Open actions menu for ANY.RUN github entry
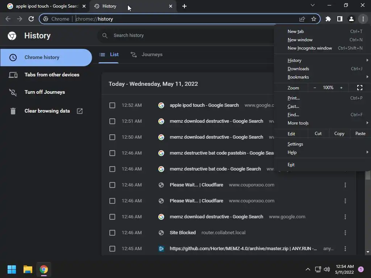This screenshot has width=371, height=278. click(345, 249)
